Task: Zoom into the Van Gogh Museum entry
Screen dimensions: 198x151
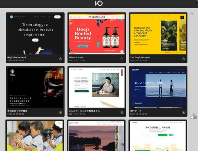Action: tap(183, 59)
